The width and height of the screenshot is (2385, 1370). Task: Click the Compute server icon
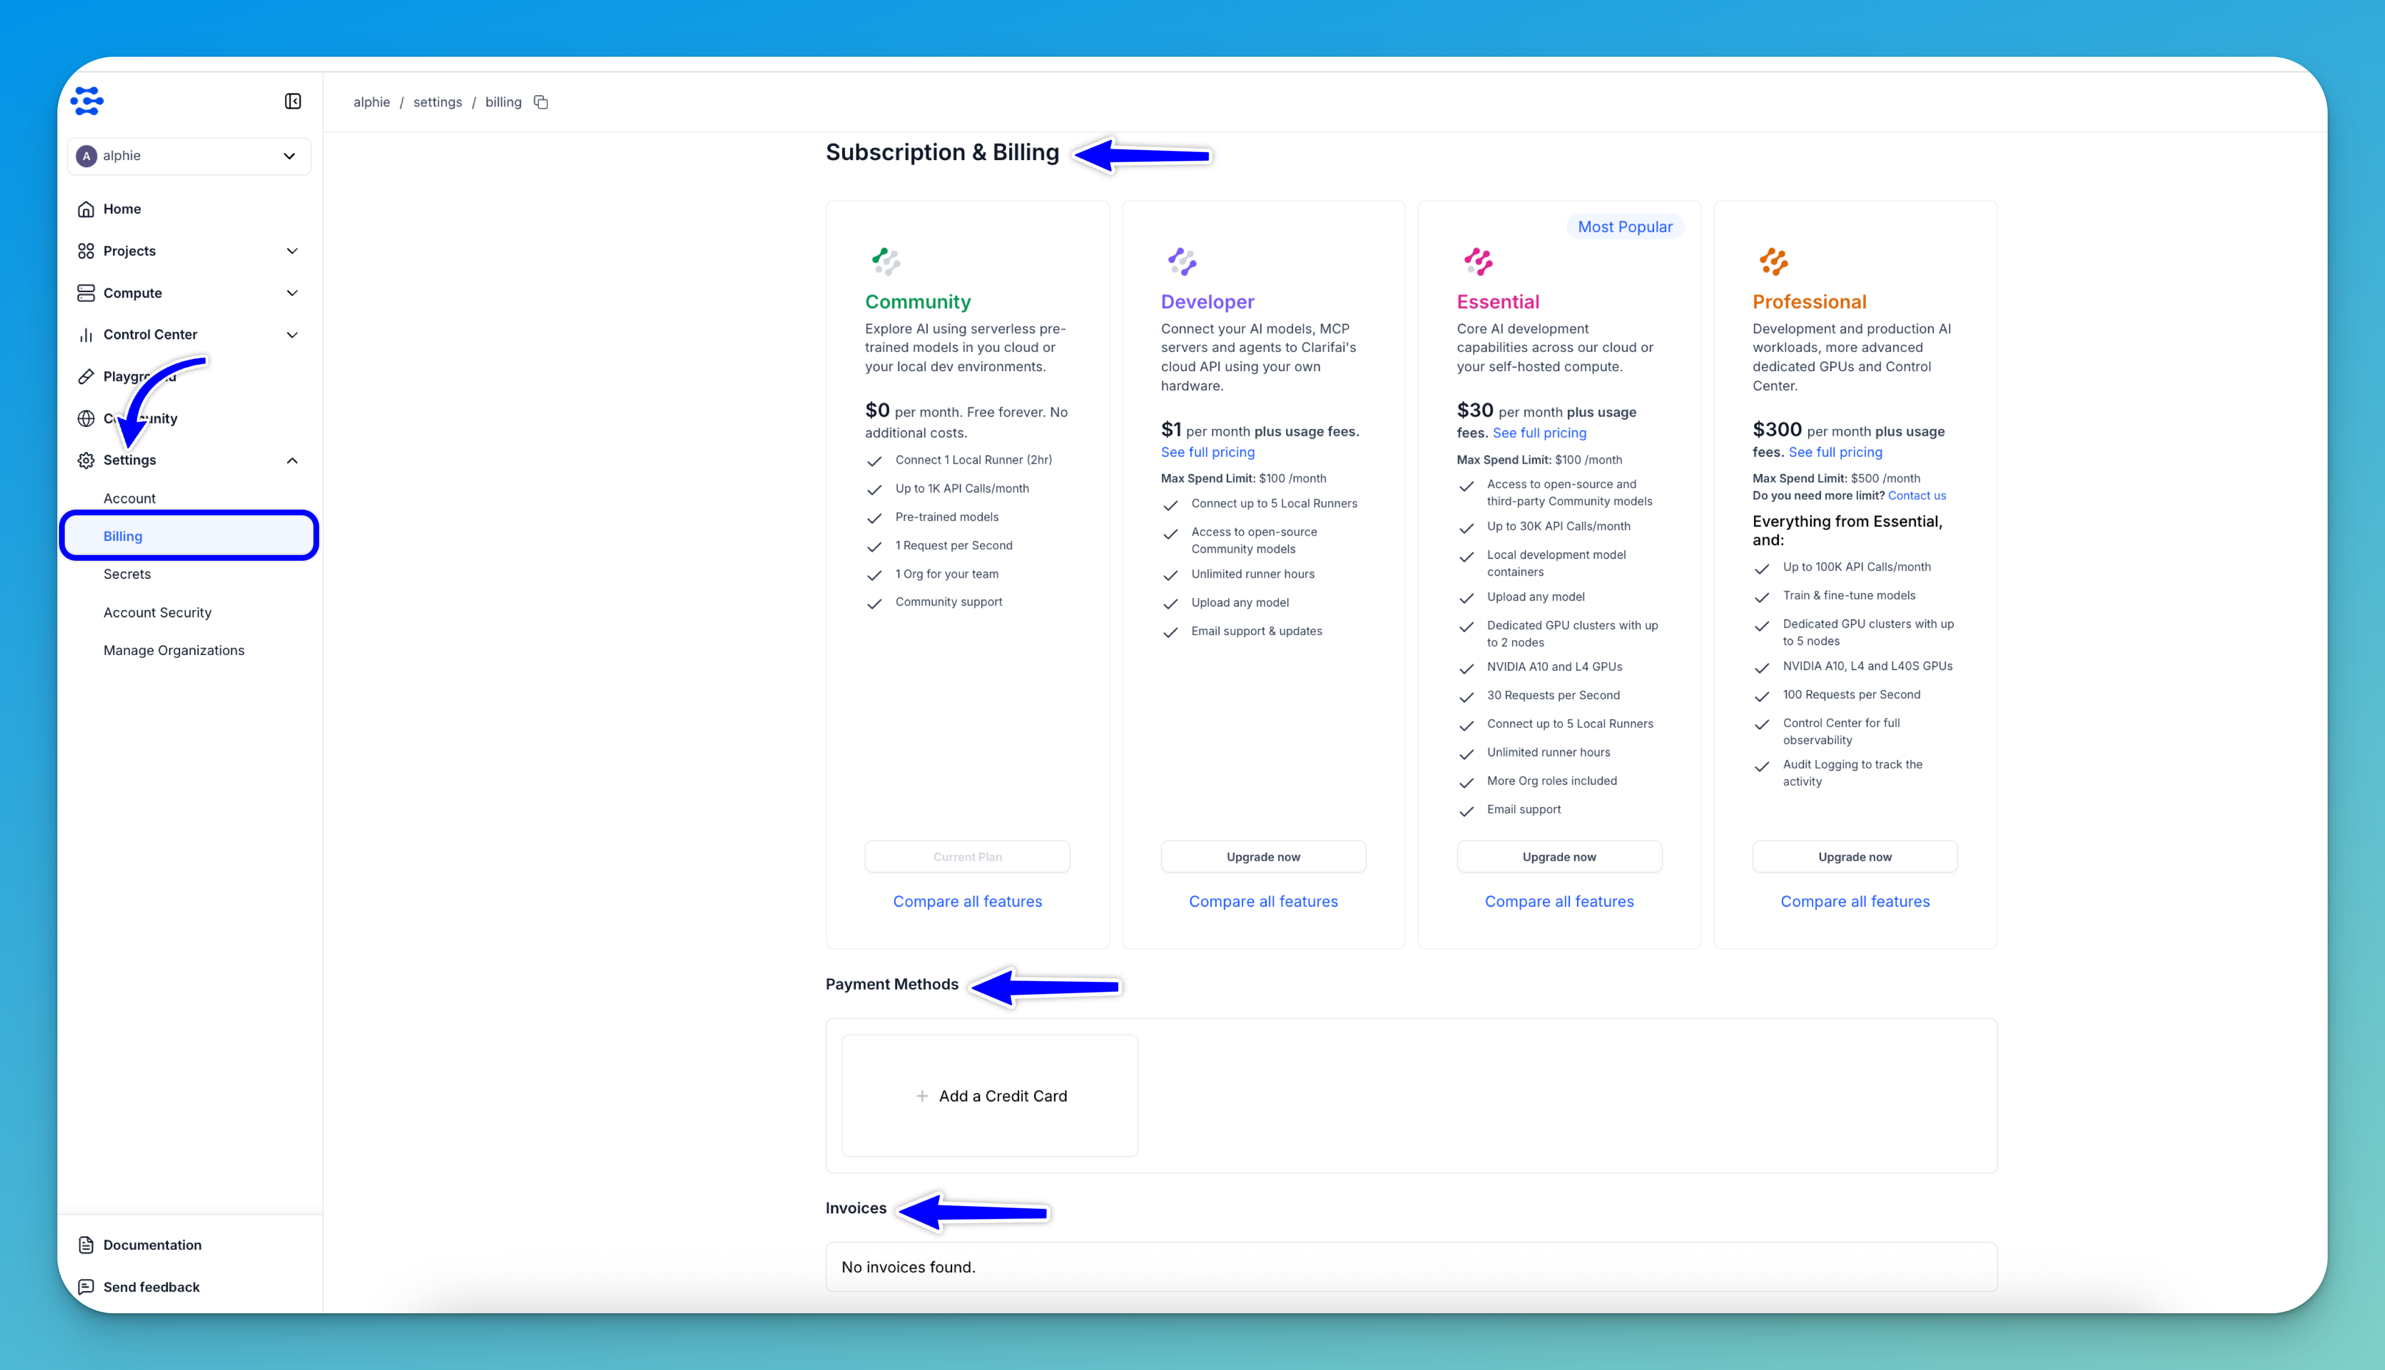pyautogui.click(x=86, y=293)
